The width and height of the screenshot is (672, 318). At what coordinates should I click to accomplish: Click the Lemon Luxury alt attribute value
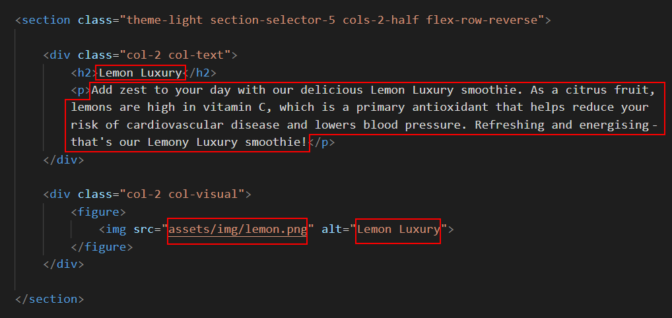tap(399, 230)
